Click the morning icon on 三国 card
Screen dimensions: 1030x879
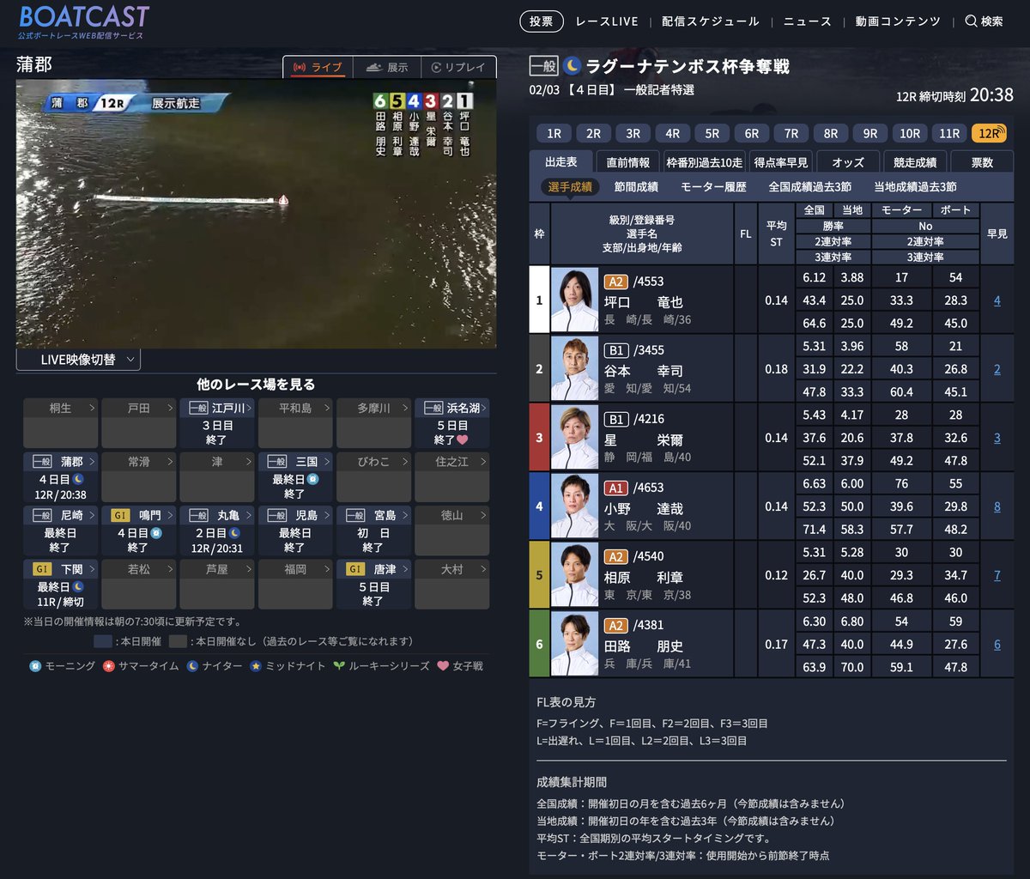(314, 479)
